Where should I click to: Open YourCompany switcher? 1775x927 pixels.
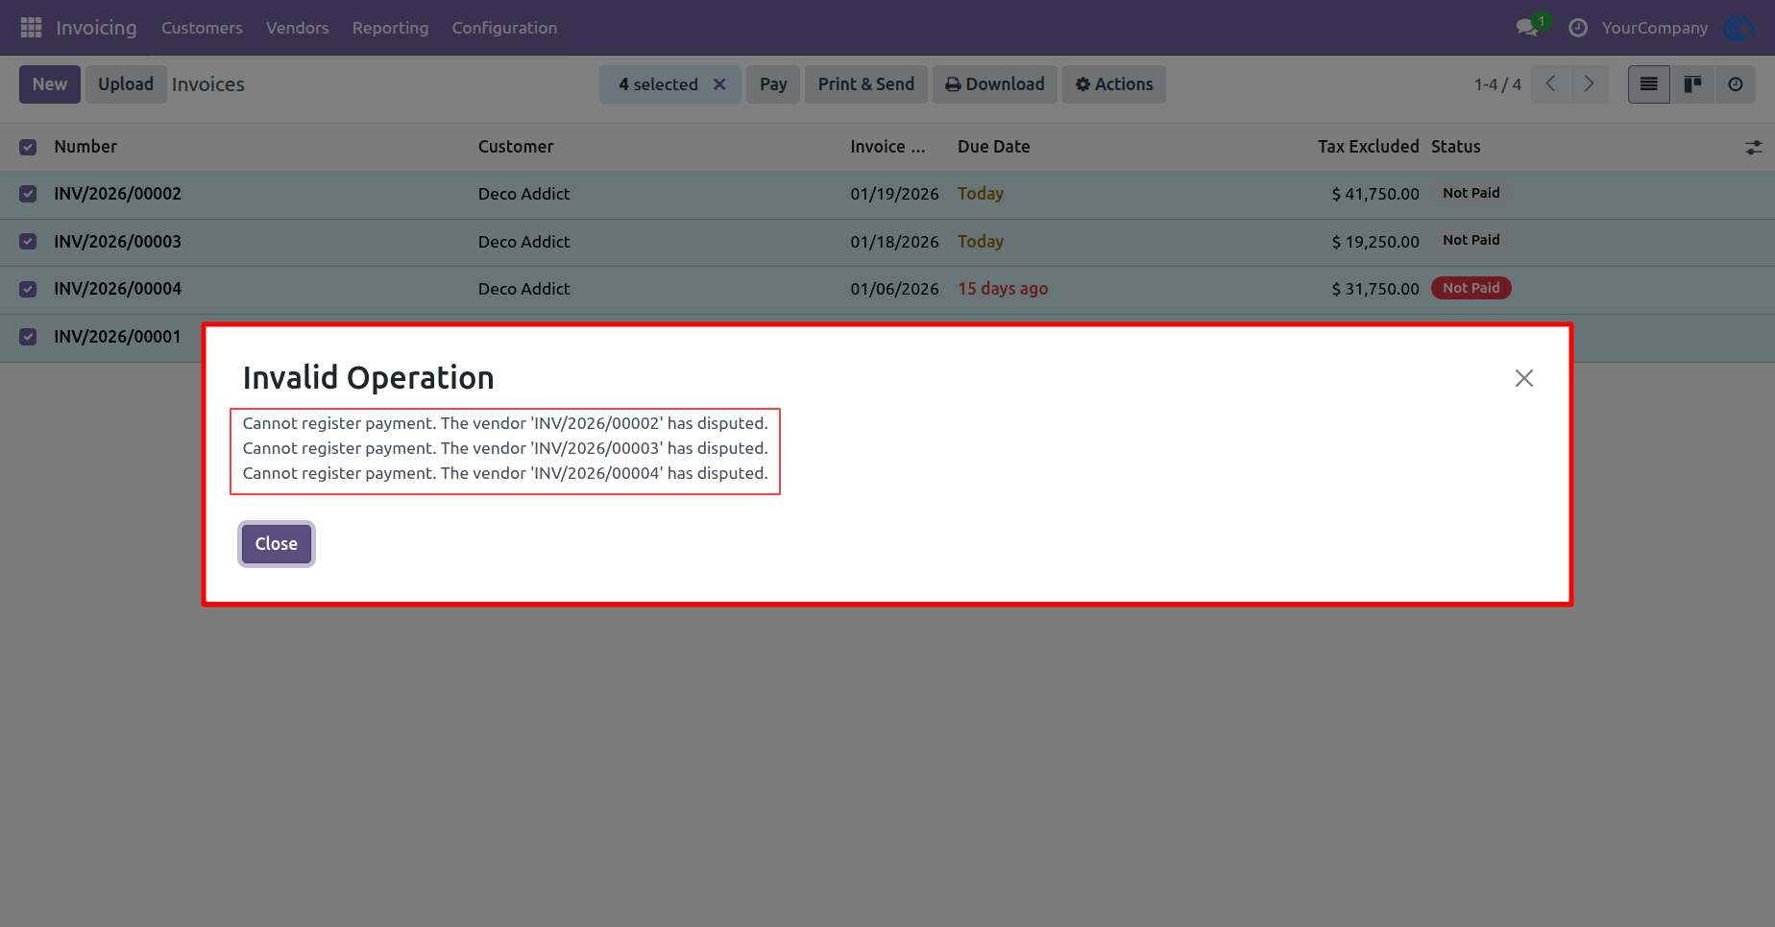pyautogui.click(x=1655, y=28)
